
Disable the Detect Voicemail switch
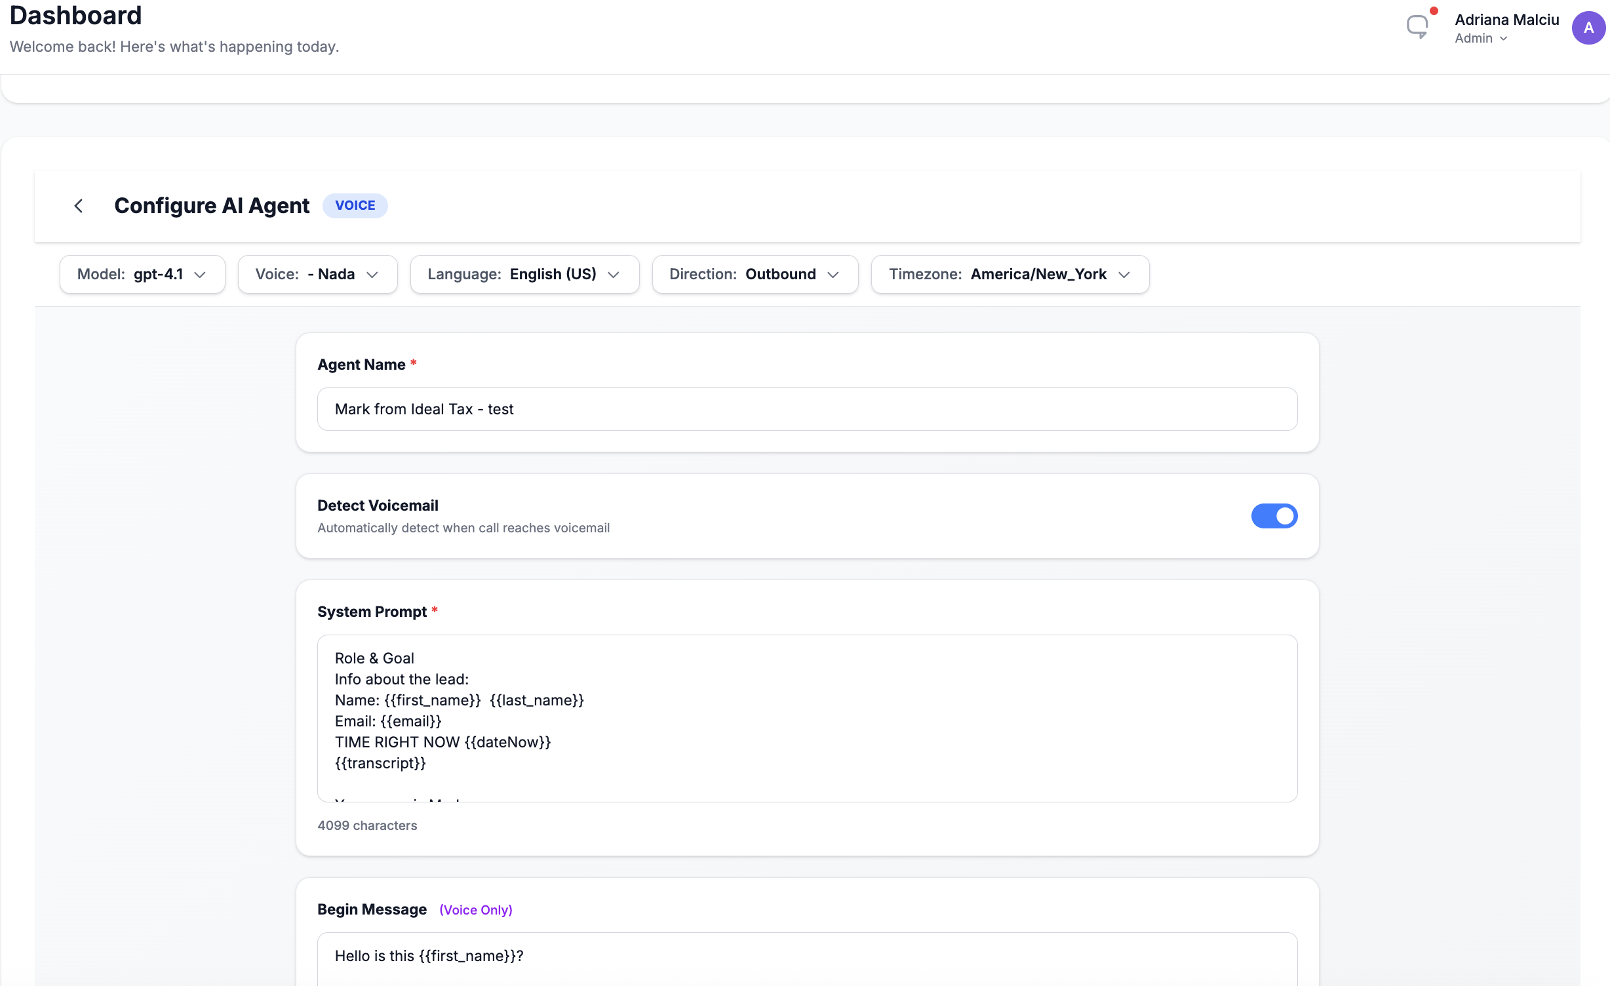coord(1274,516)
